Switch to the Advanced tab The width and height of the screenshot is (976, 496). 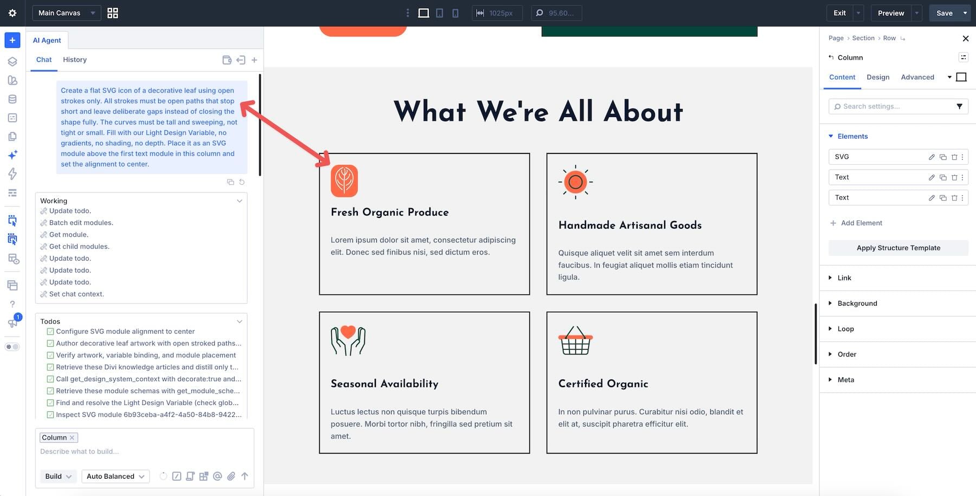(x=917, y=77)
